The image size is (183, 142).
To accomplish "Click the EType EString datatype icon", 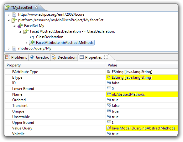I will [109, 77].
